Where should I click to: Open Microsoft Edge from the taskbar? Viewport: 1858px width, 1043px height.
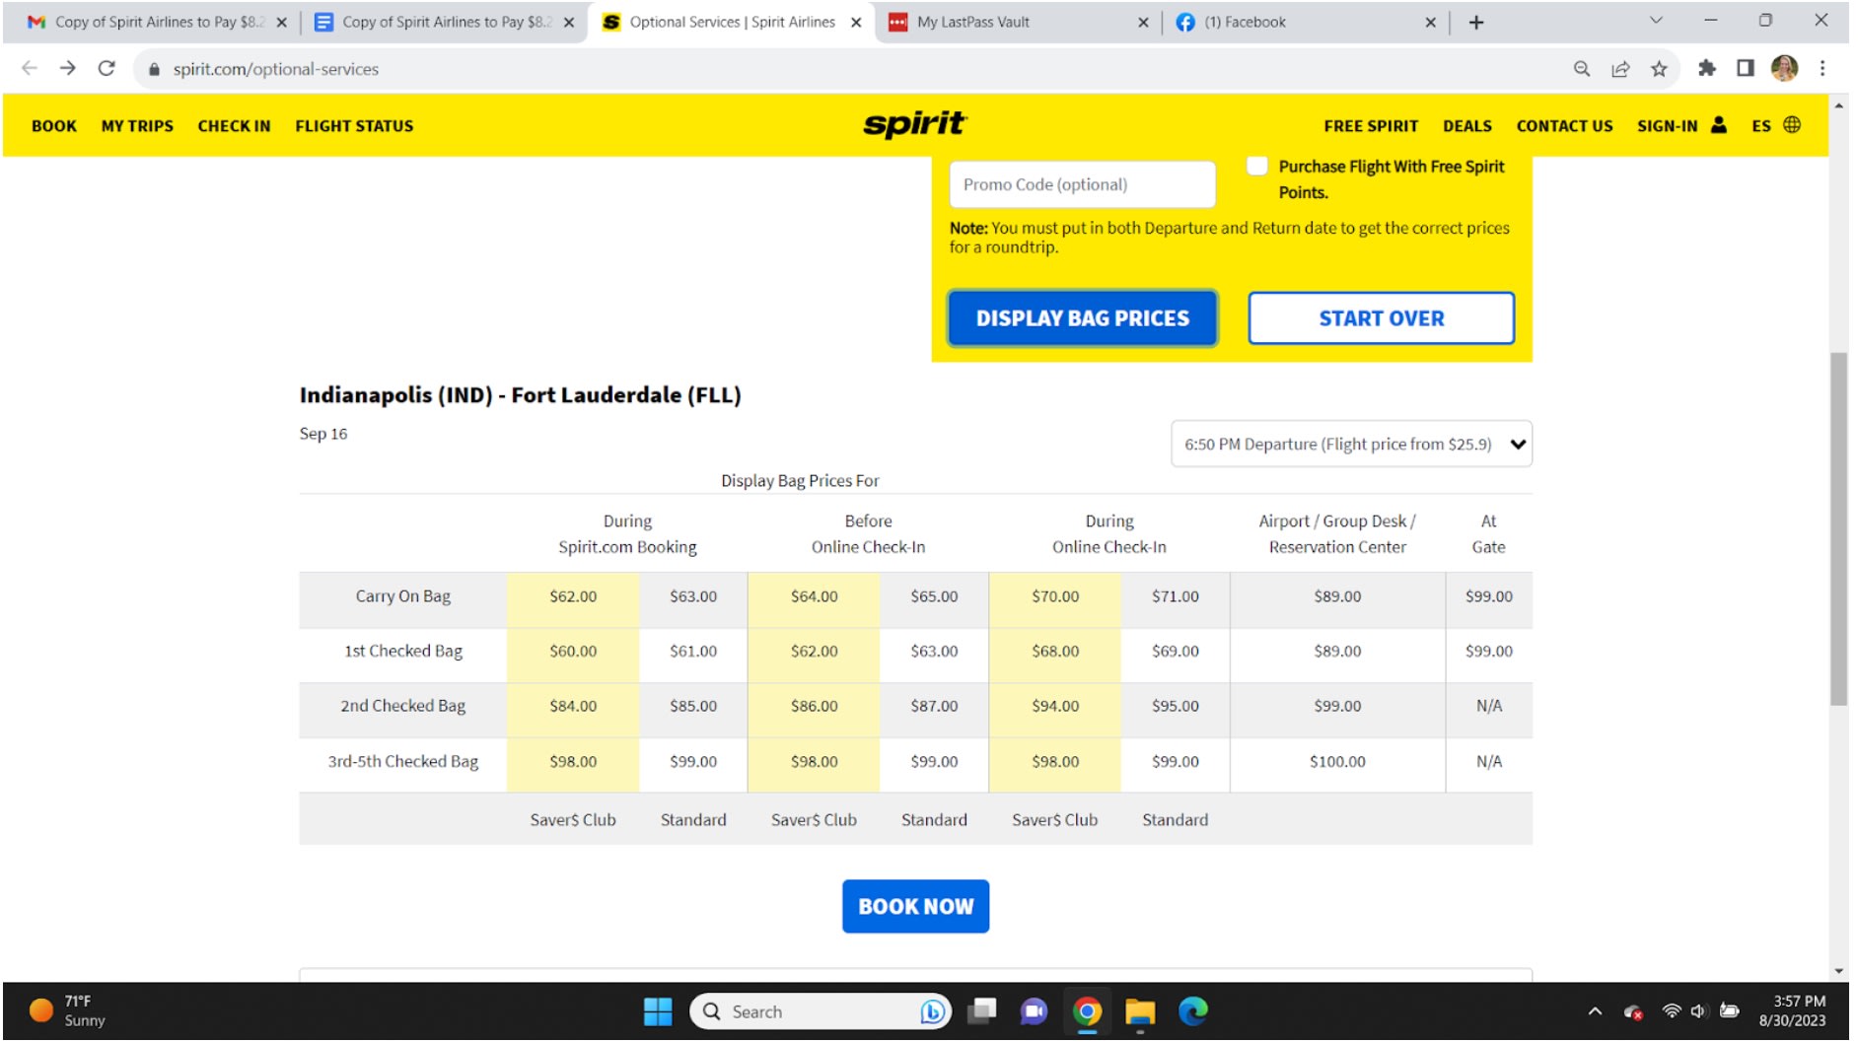tap(1193, 1012)
